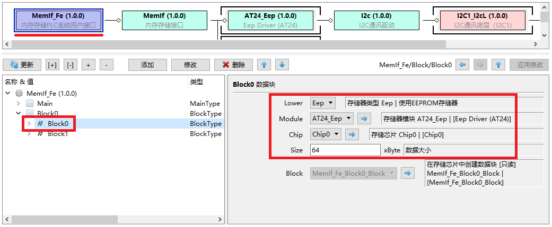The image size is (552, 227).
Task: Move item up with blue up arrow
Action: [x=264, y=65]
